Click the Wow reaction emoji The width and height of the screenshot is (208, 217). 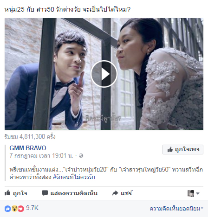click(14, 209)
